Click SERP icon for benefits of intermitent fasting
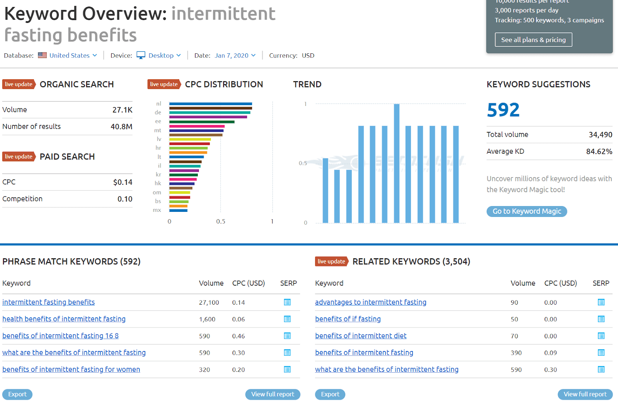 point(601,353)
